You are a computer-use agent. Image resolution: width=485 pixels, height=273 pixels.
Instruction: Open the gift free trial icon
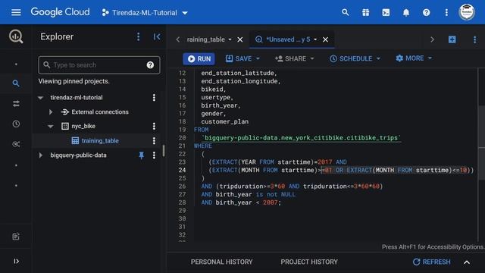(365, 12)
